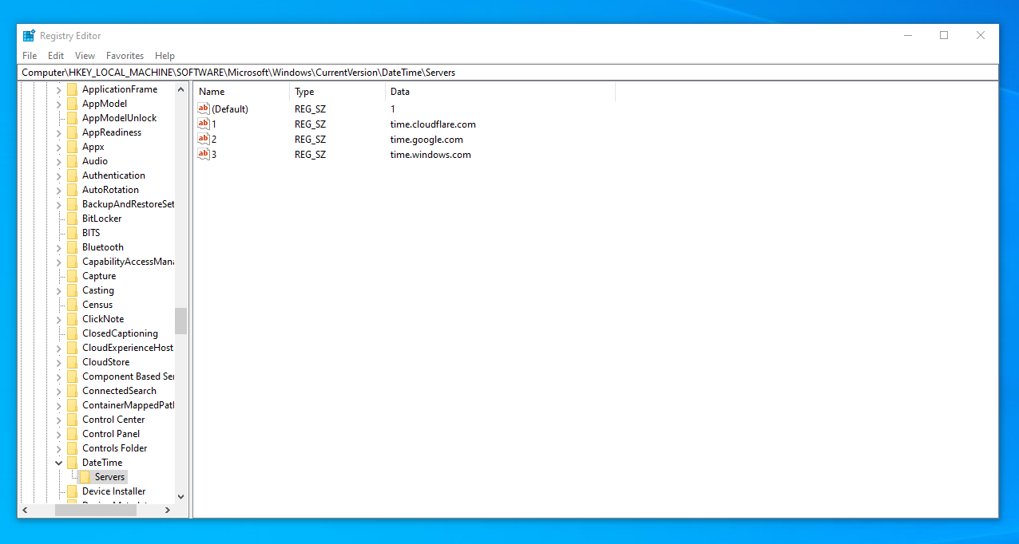The image size is (1019, 544).
Task: Select the CloudStore registry key
Action: click(105, 362)
